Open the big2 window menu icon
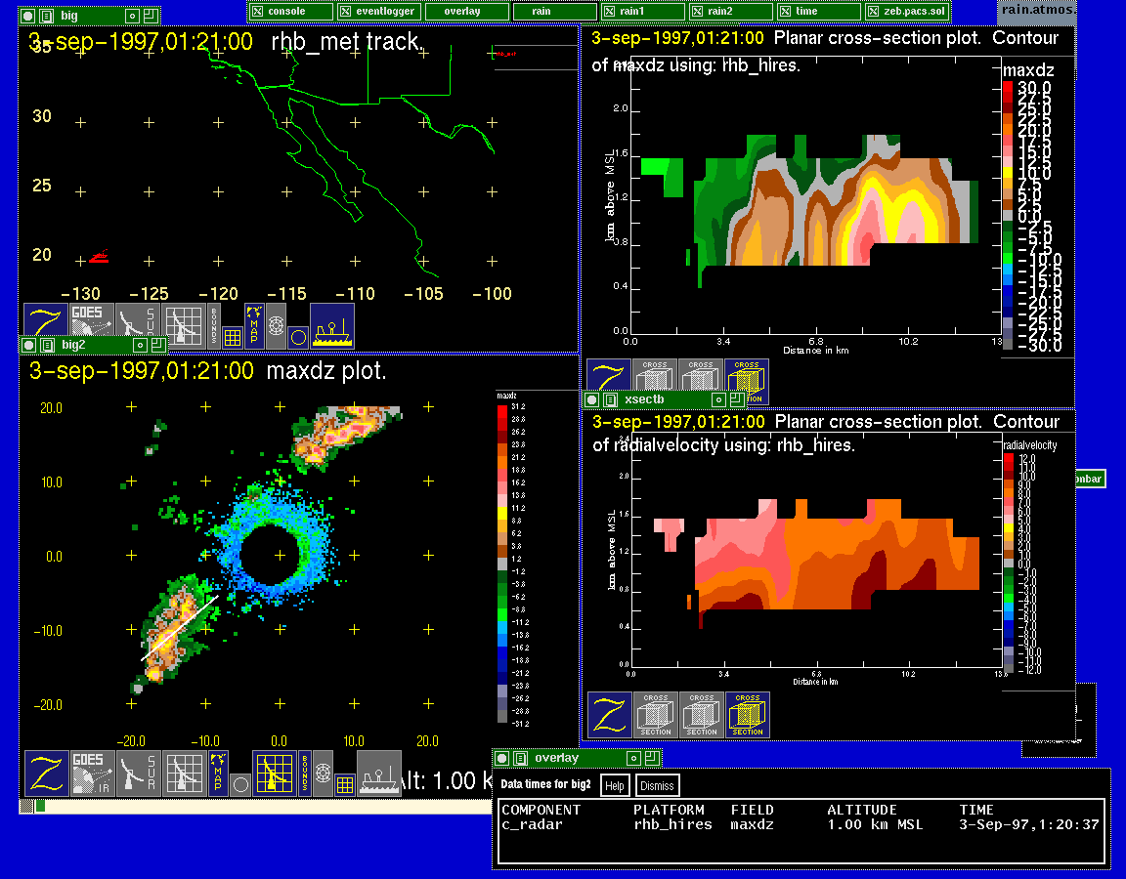This screenshot has width=1126, height=879. tap(47, 345)
